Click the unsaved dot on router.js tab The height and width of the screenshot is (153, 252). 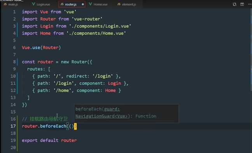[x=83, y=4]
